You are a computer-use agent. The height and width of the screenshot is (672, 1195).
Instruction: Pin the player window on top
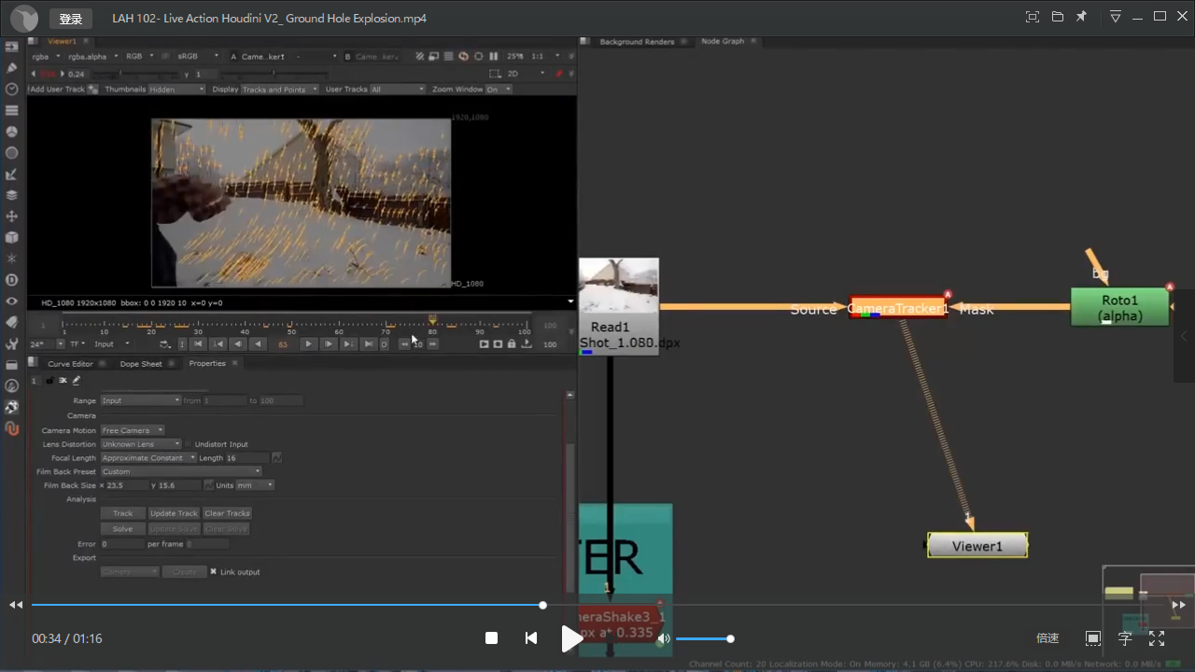click(x=1081, y=17)
